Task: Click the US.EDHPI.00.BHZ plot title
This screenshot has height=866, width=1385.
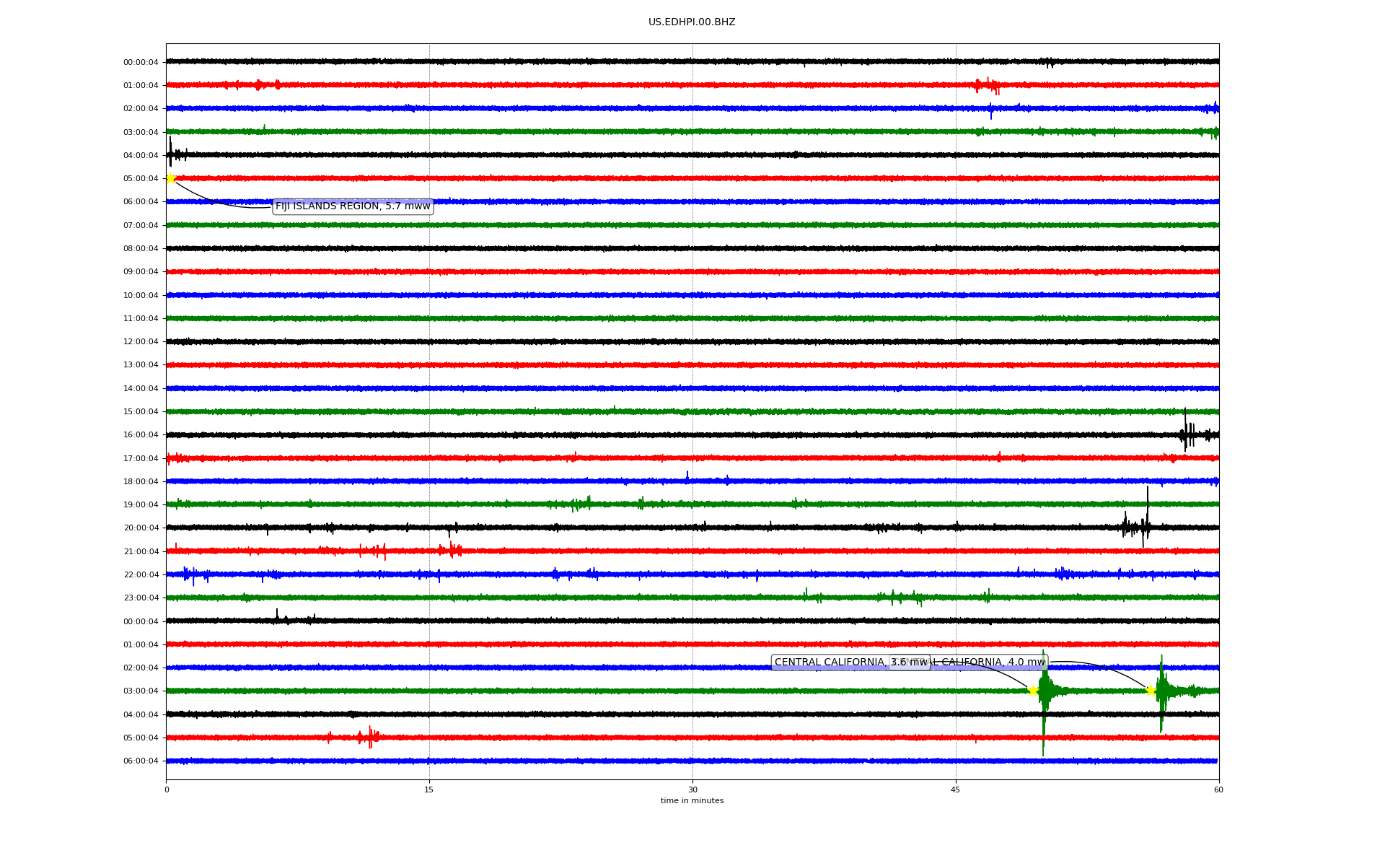Action: pos(692,22)
